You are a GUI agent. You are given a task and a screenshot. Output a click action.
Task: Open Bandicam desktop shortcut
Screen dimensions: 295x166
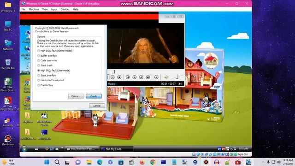pos(8,141)
